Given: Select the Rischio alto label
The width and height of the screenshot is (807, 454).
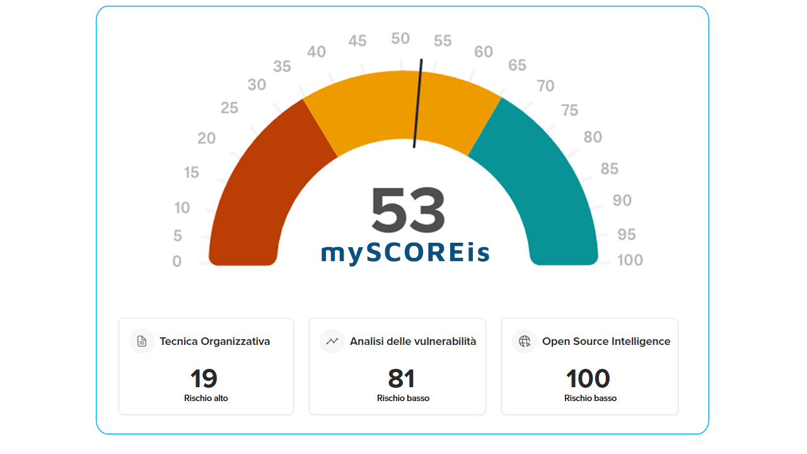Looking at the screenshot, I should point(206,399).
